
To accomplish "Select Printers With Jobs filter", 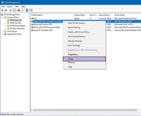I will pos(17,29).
